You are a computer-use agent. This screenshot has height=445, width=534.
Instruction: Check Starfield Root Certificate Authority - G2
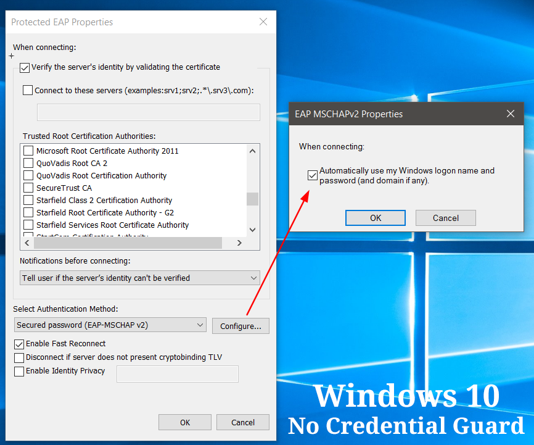coord(28,212)
